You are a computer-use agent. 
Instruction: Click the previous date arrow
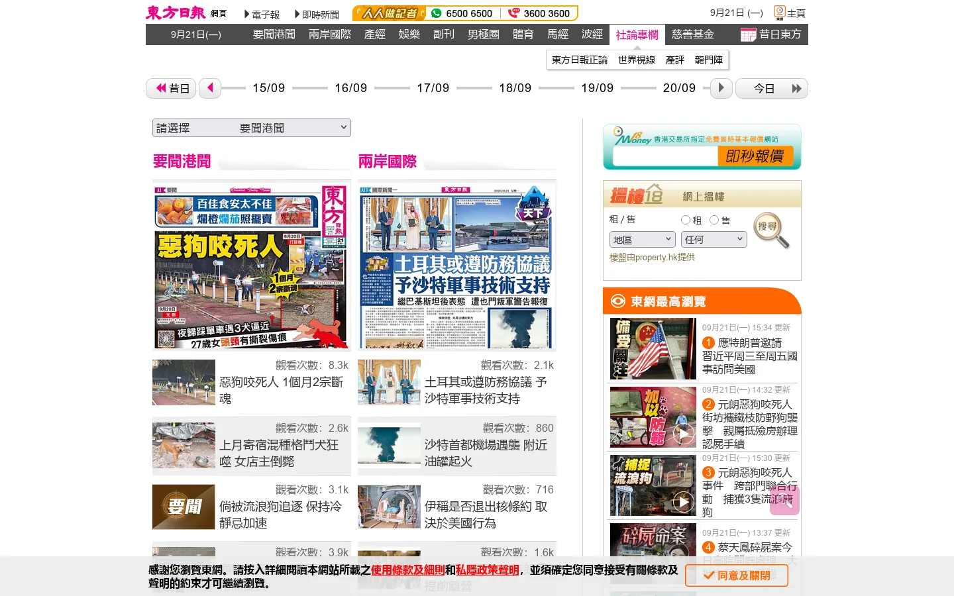pyautogui.click(x=210, y=88)
